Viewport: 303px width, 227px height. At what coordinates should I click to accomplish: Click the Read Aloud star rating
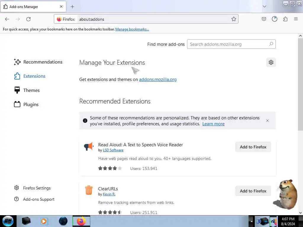tap(110, 168)
